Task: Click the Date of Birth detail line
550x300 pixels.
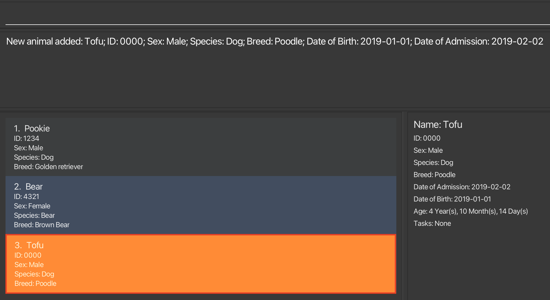Action: tap(452, 199)
